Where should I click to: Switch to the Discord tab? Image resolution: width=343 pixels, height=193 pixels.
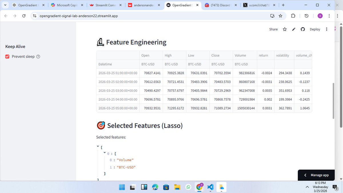pos(220,5)
